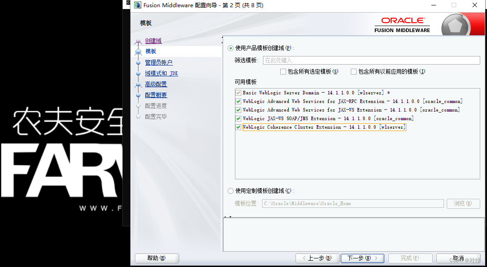Maximize the configuration wizard window

(454, 5)
